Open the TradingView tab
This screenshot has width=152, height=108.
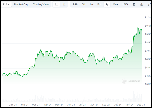pyautogui.click(x=41, y=4)
